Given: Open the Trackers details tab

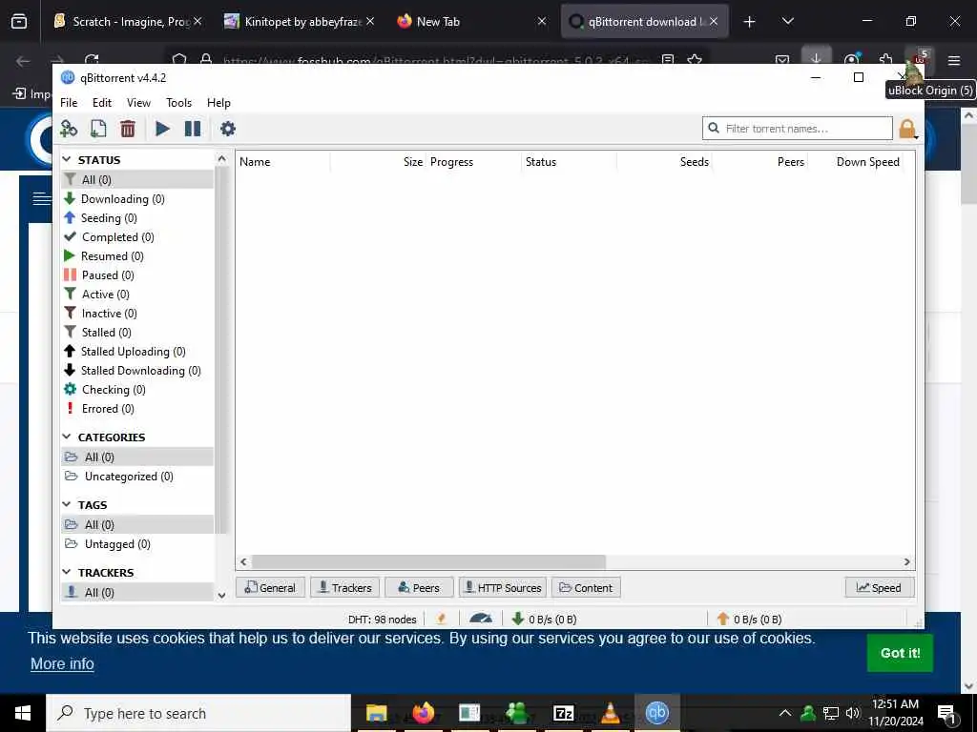Looking at the screenshot, I should [x=344, y=587].
